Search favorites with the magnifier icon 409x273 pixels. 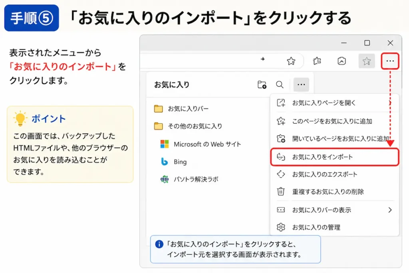280,85
